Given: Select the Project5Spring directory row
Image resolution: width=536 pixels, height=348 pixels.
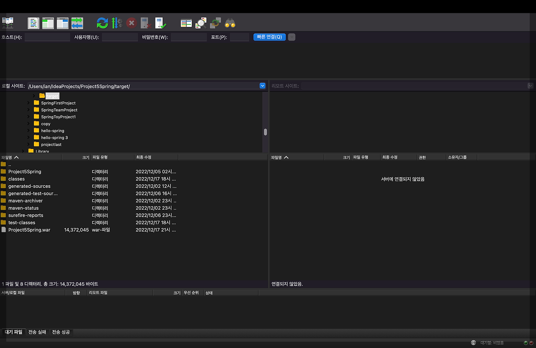Looking at the screenshot, I should click(89, 171).
